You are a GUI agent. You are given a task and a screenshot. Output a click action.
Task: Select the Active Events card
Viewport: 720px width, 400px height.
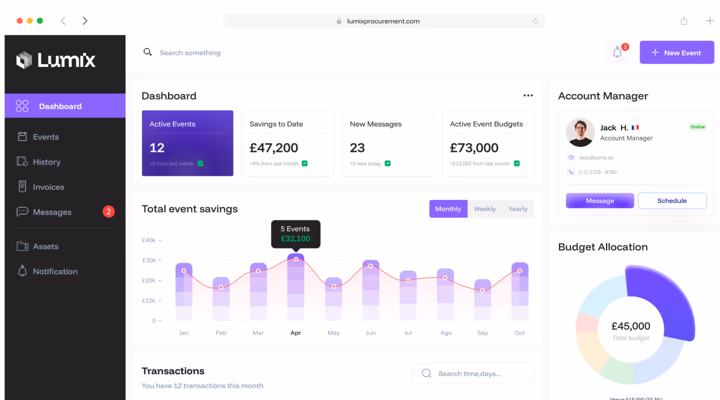pyautogui.click(x=187, y=143)
